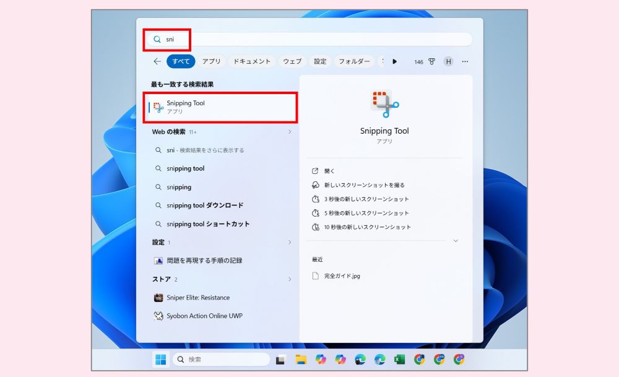Open Task View from the taskbar
This screenshot has height=377, width=619.
[280, 360]
